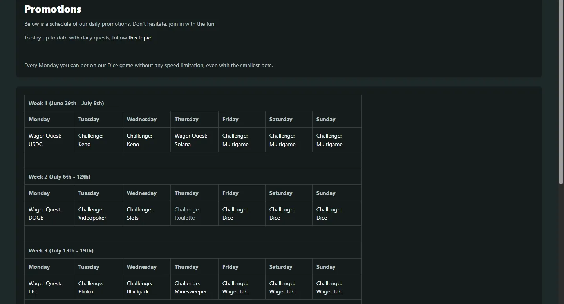The width and height of the screenshot is (564, 304).
Task: Click the Saturday header in Week 3
Action: tap(281, 267)
